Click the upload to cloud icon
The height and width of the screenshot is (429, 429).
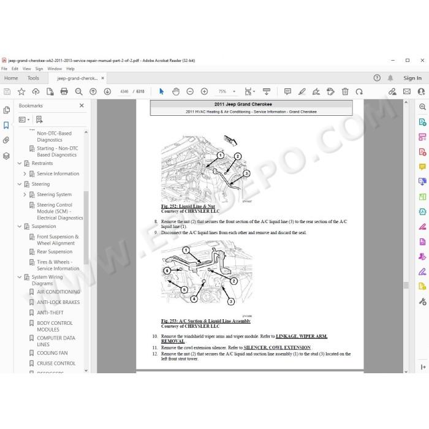click(36, 92)
